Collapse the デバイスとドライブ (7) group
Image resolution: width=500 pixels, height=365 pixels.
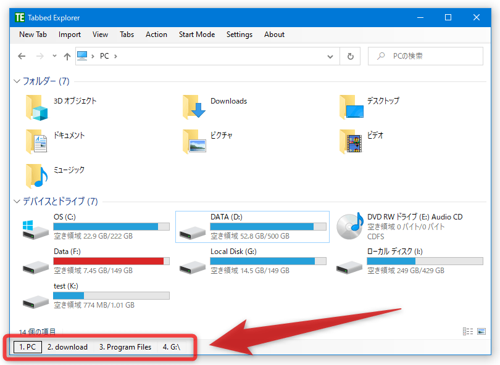pyautogui.click(x=17, y=201)
